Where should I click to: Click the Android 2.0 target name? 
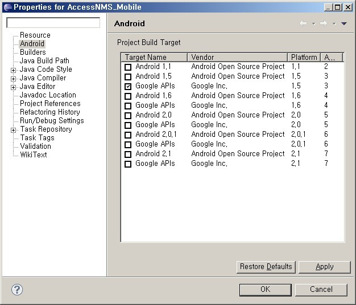154,115
